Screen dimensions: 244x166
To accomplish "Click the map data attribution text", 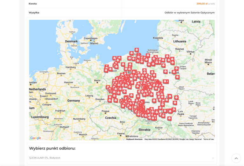I will coord(173,139).
